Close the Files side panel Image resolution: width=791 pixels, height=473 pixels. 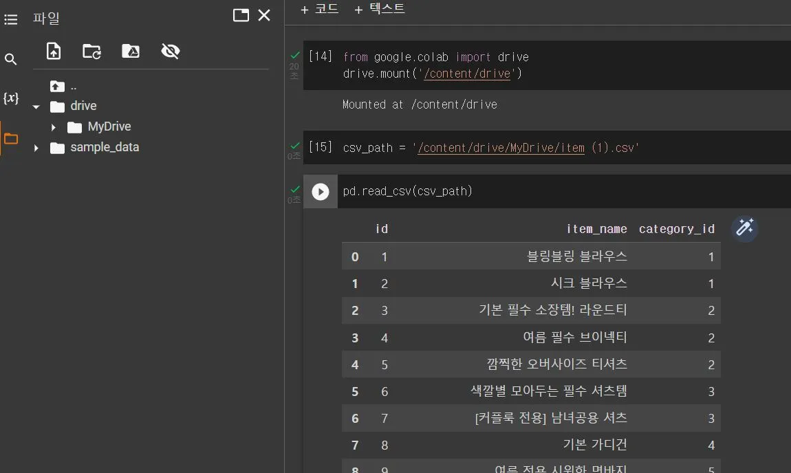point(264,15)
